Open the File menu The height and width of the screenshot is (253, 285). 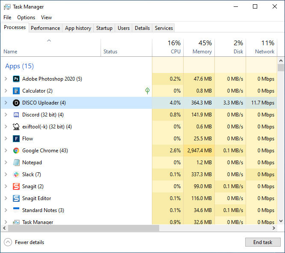[7, 17]
